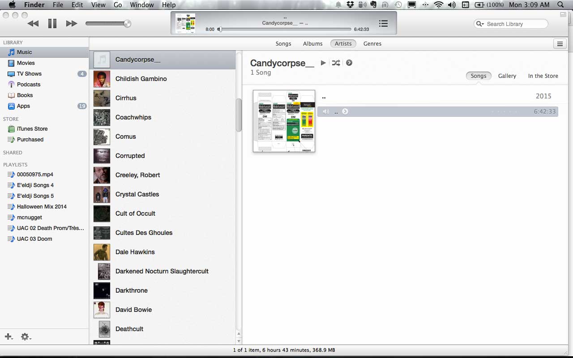This screenshot has width=573, height=358.
Task: Click the speaker icon on the song row
Action: click(x=326, y=111)
